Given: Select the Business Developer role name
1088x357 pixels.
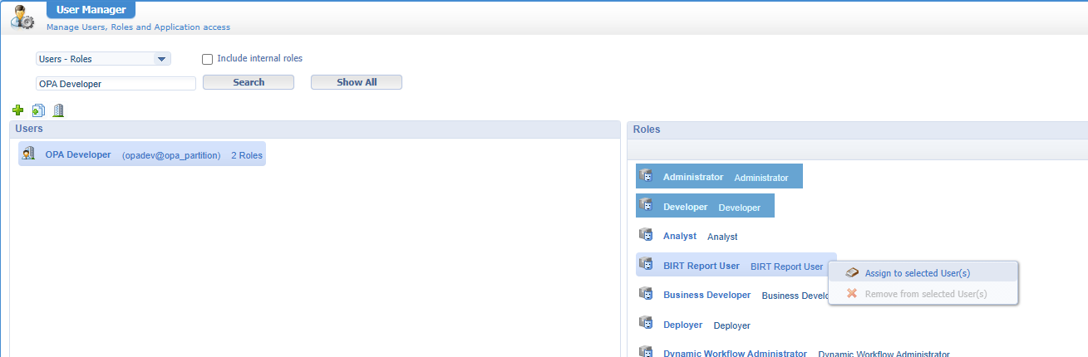Looking at the screenshot, I should pos(706,295).
